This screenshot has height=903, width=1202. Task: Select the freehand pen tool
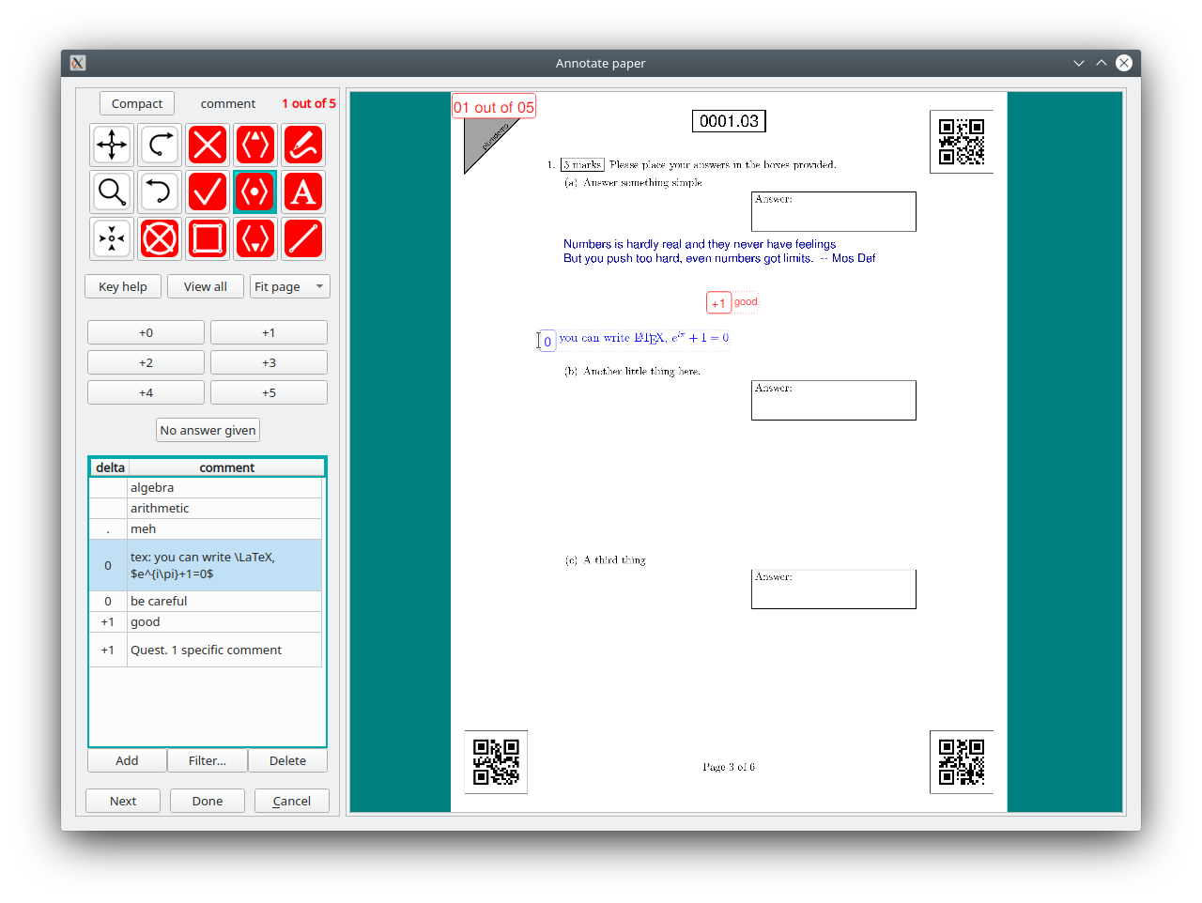click(x=303, y=145)
